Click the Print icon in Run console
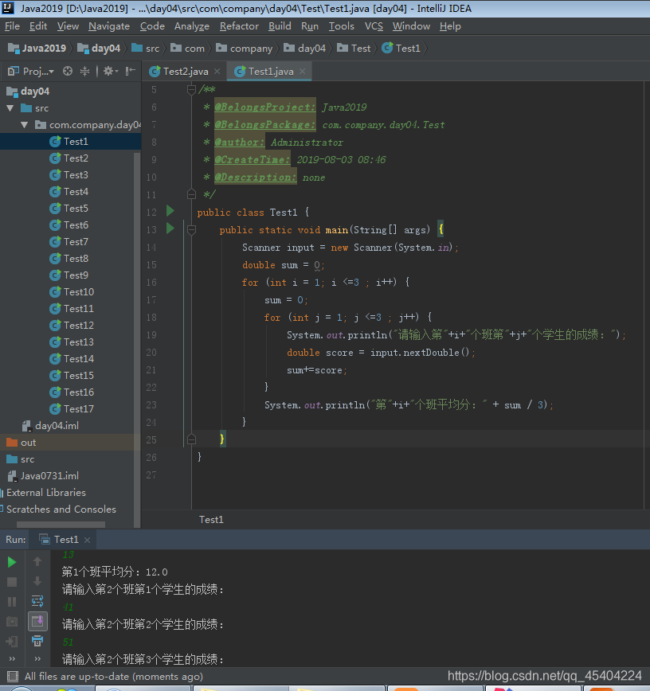Screen dimensions: 650x691 pos(37,641)
